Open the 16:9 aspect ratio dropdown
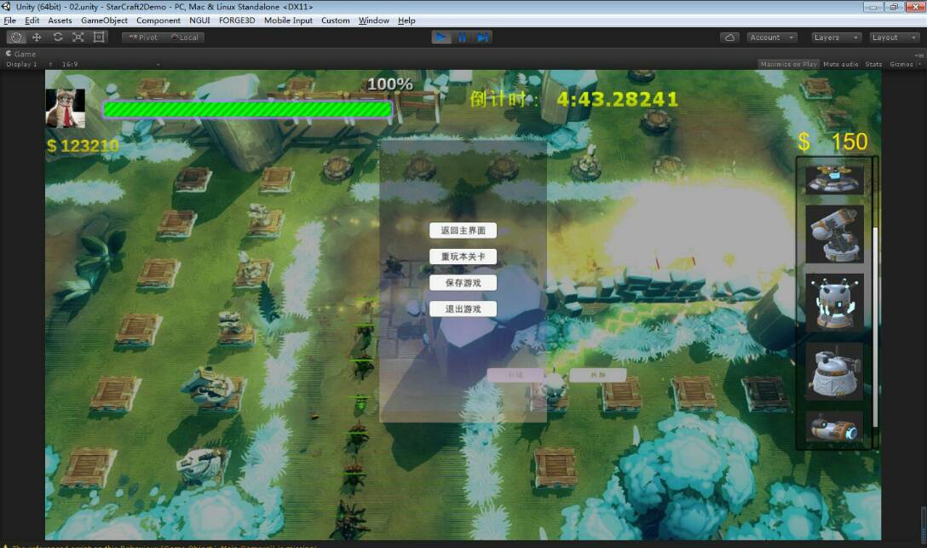Screen dimensions: 927x548 (x=110, y=64)
